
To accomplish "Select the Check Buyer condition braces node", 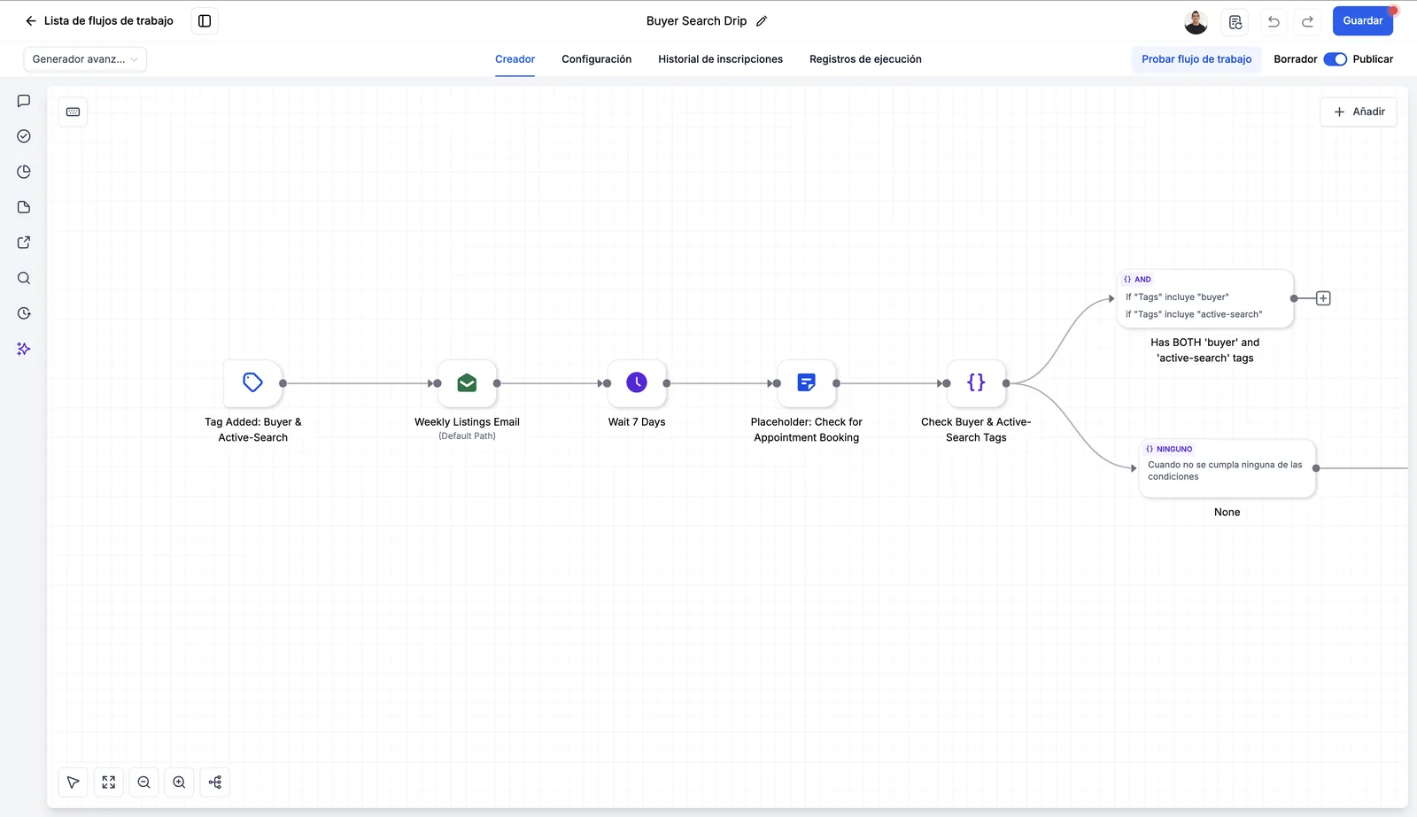I will coord(976,382).
